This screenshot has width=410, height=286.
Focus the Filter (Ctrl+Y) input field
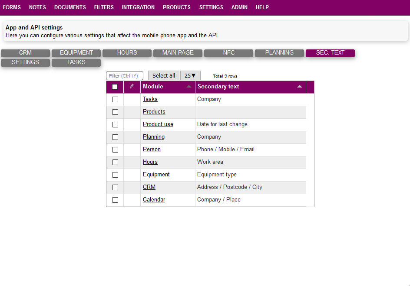(x=124, y=76)
